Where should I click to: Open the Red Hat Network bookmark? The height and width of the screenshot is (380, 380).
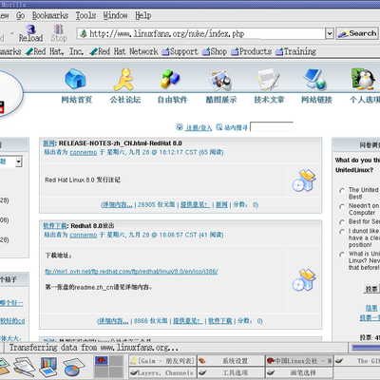pyautogui.click(x=123, y=51)
